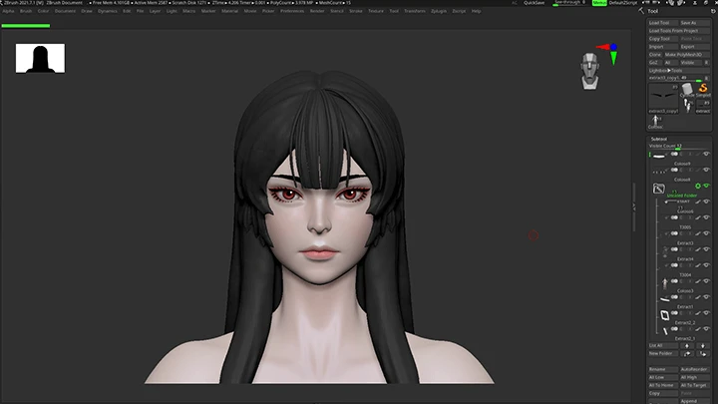Open the green folder settings gear
718x404 pixels.
698,186
